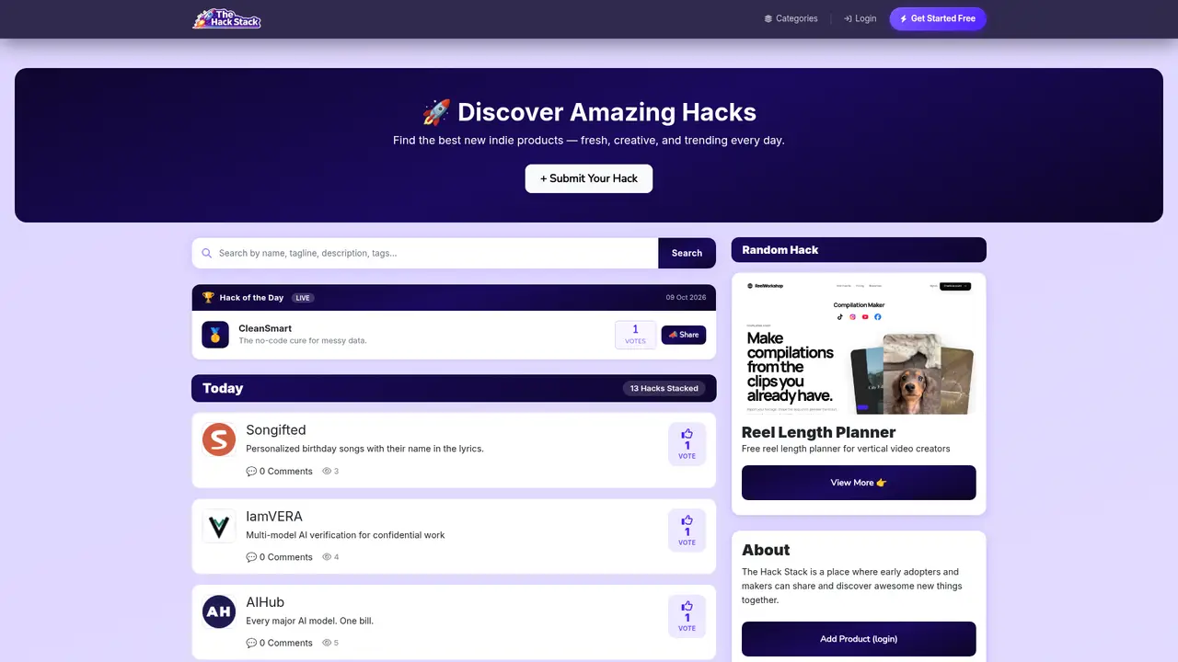The image size is (1178, 662).
Task: Click the Songifted comment bubble icon
Action: [251, 471]
